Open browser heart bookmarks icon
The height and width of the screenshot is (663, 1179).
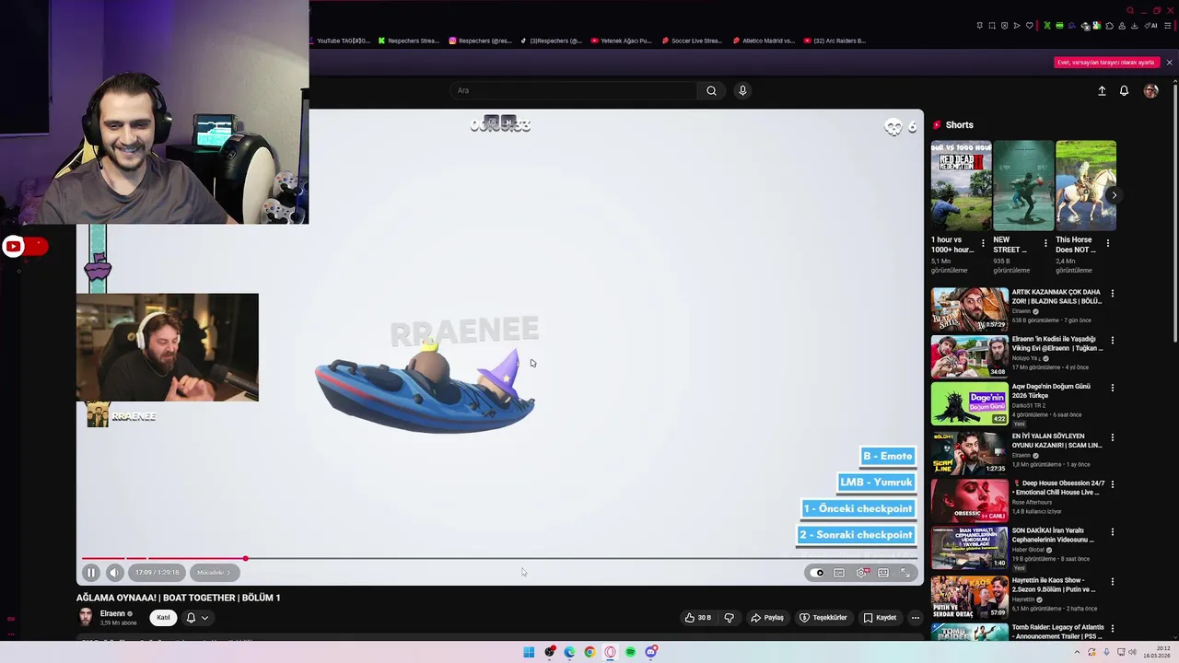[1029, 26]
